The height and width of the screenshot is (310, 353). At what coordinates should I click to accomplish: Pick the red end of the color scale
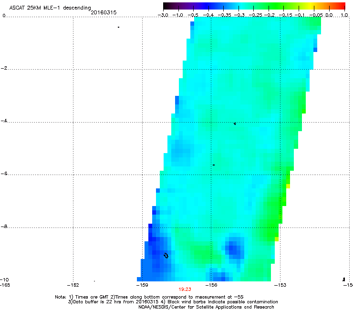point(342,6)
